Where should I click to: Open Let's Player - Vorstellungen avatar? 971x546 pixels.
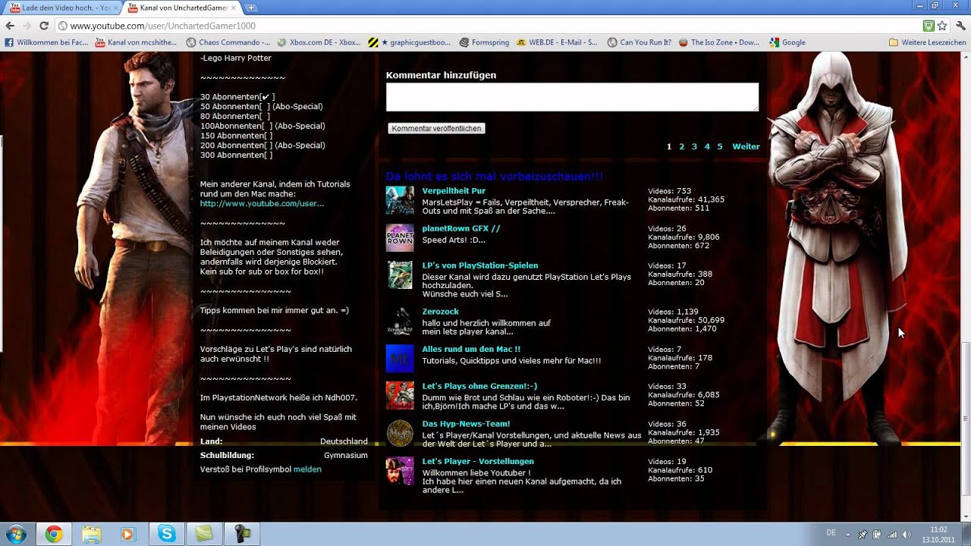click(x=400, y=470)
